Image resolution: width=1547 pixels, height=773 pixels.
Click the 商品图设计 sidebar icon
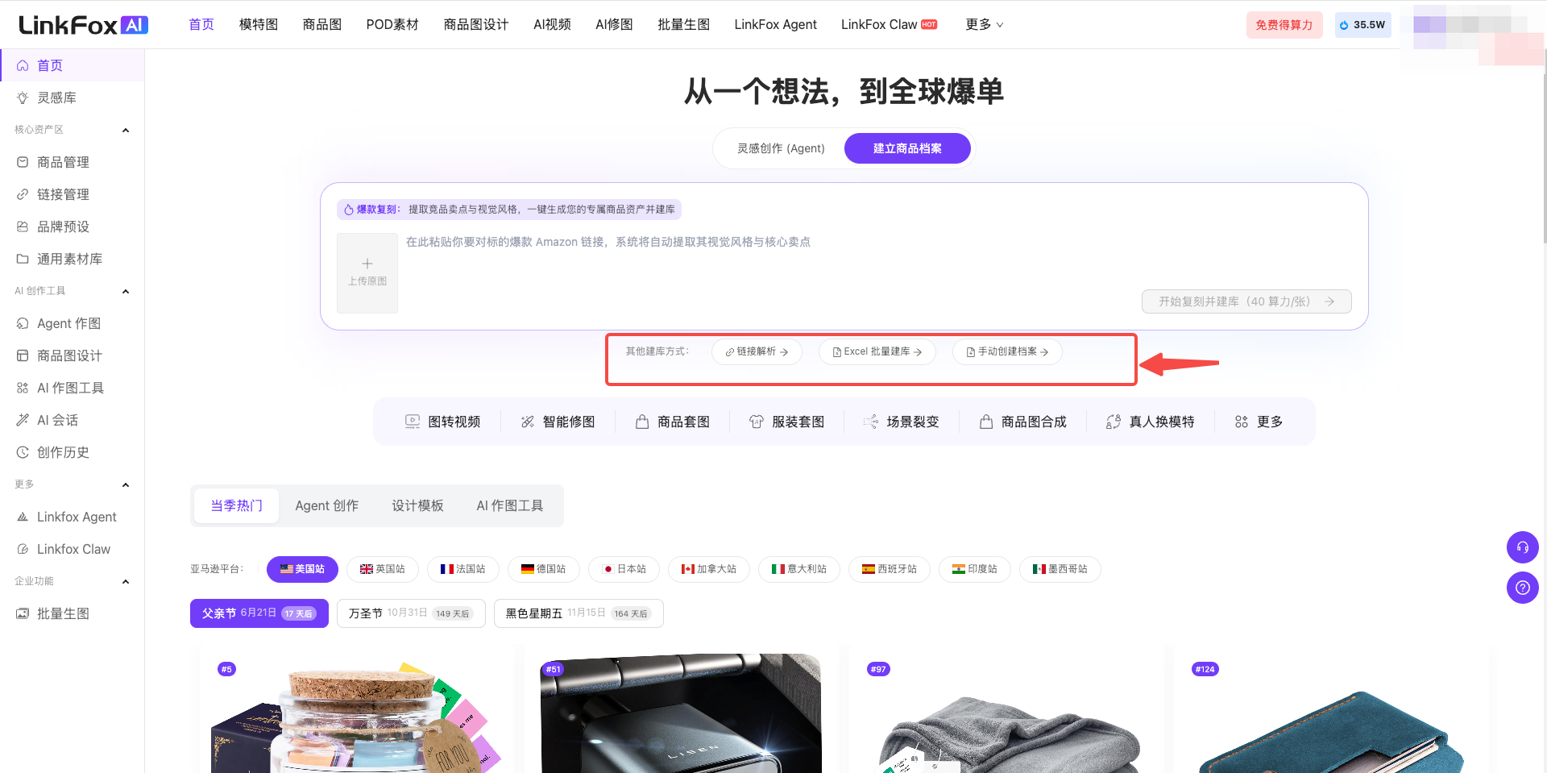click(23, 355)
